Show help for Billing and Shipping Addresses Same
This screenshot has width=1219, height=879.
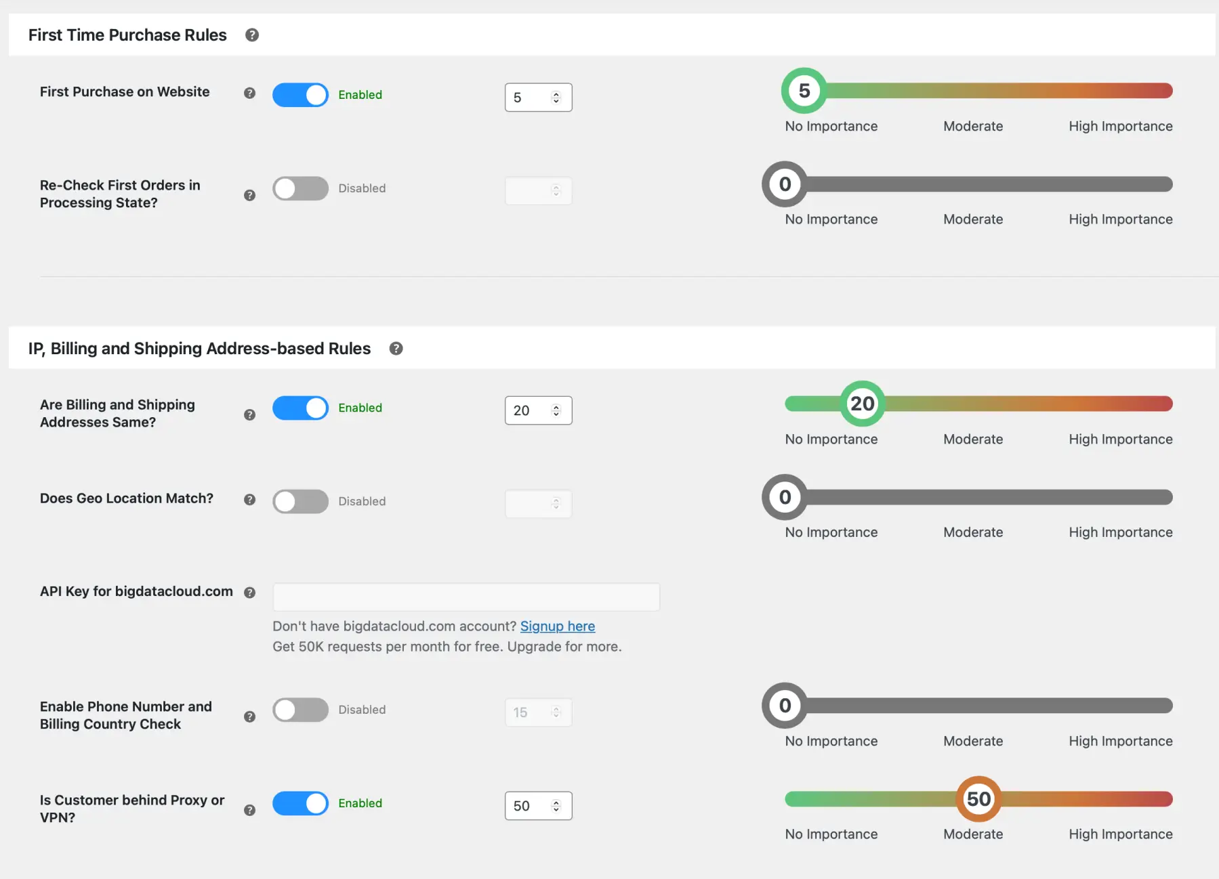click(x=249, y=414)
